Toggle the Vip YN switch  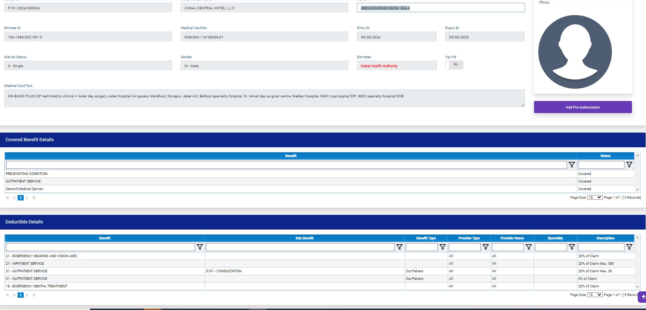tap(454, 65)
